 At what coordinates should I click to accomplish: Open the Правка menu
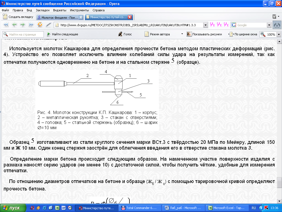tap(18, 10)
